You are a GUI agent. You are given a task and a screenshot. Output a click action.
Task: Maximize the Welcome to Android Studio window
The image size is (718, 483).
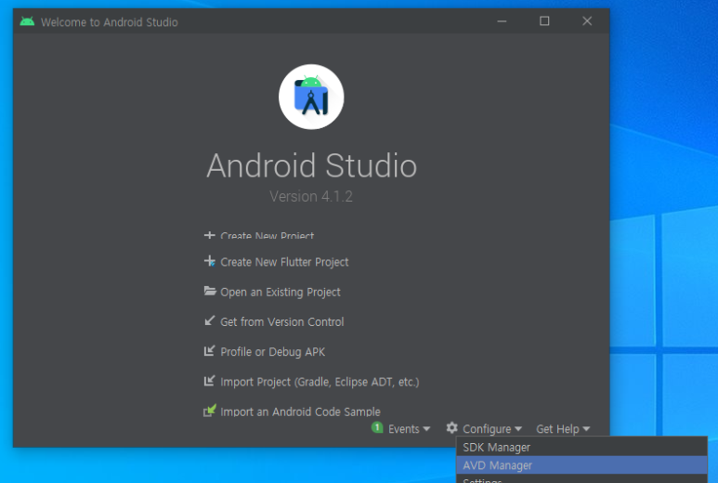tap(544, 21)
